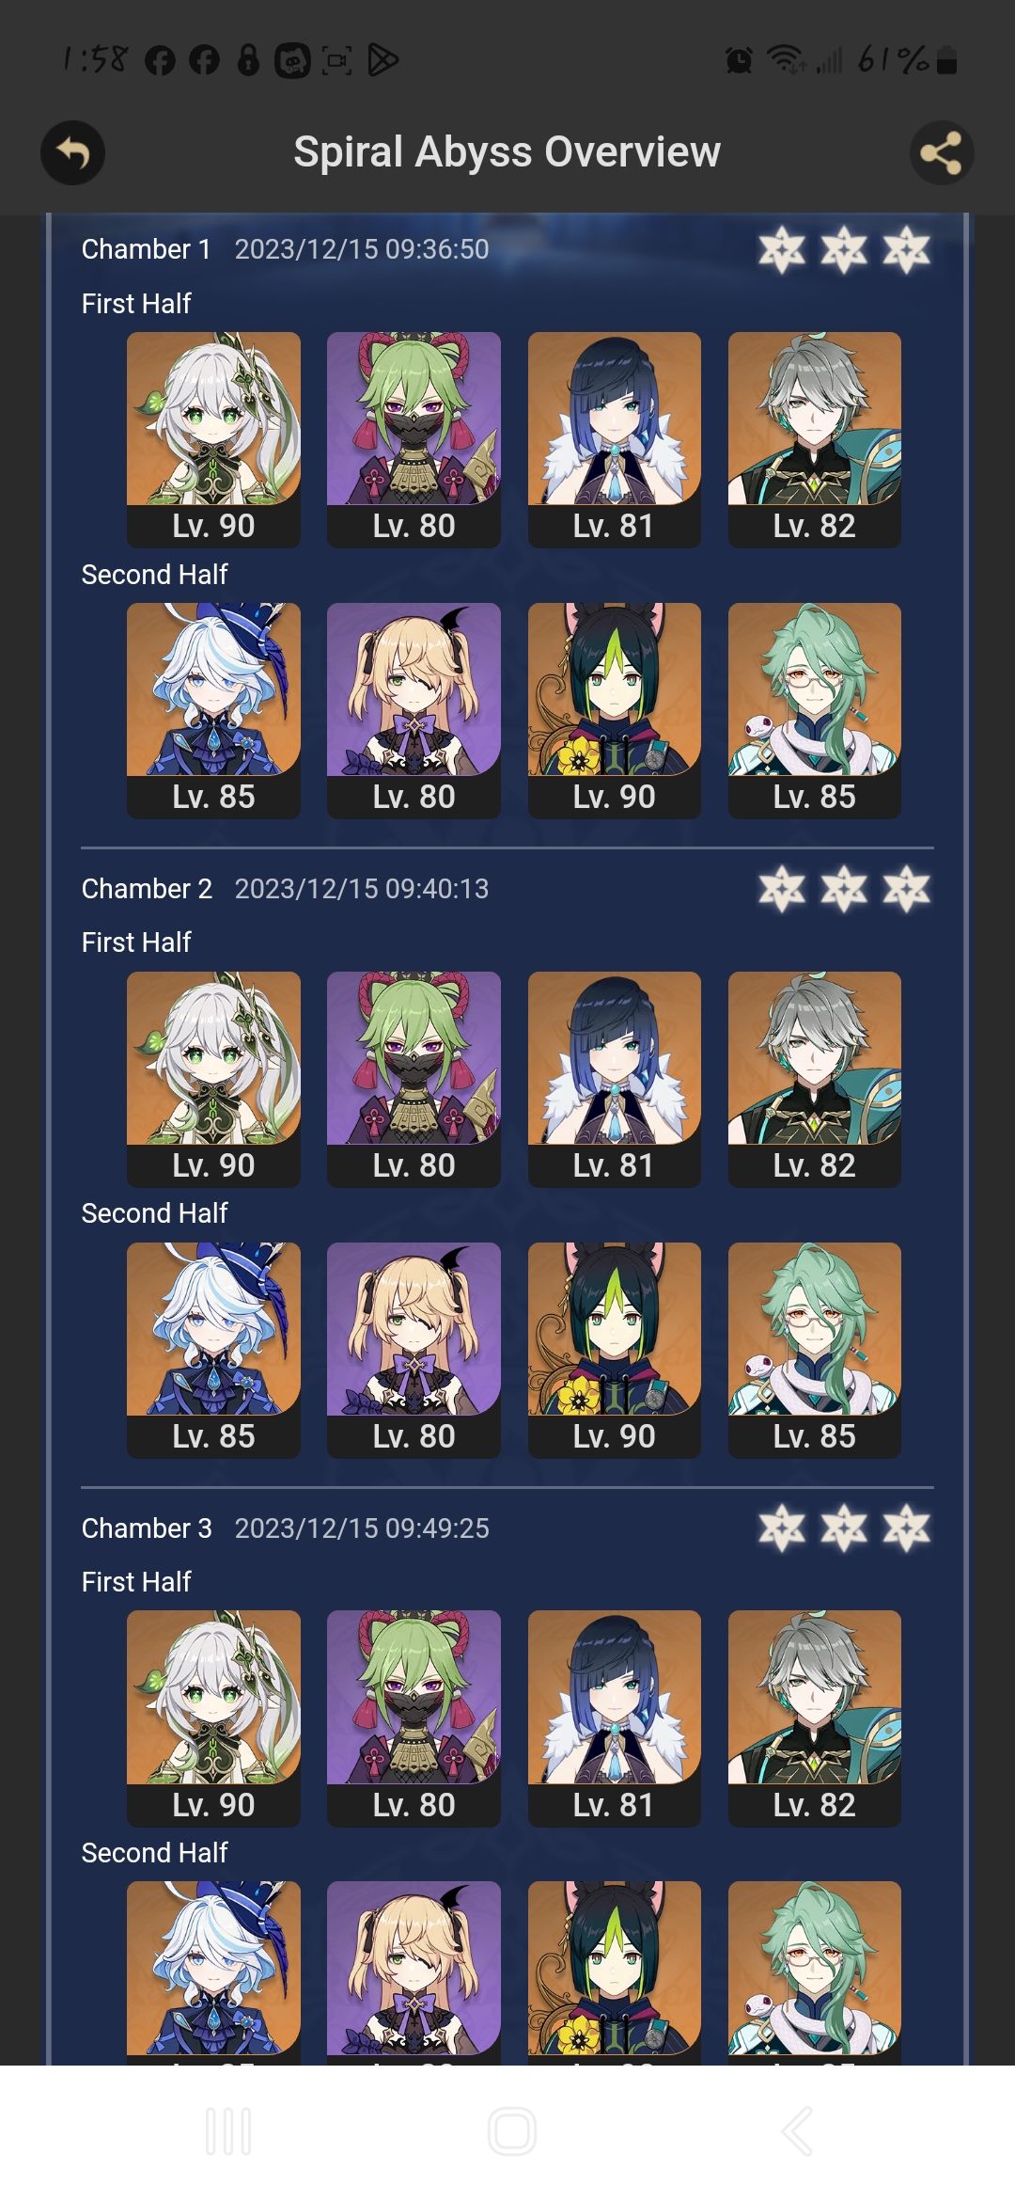Select Alhaitham Lv. 82 in Chamber 3
The image size is (1015, 2201).
point(815,1718)
